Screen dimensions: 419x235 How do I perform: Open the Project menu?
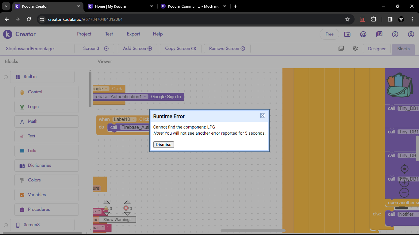pyautogui.click(x=84, y=34)
